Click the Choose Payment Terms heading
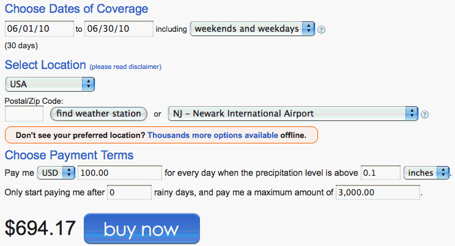The width and height of the screenshot is (455, 246). tap(69, 156)
